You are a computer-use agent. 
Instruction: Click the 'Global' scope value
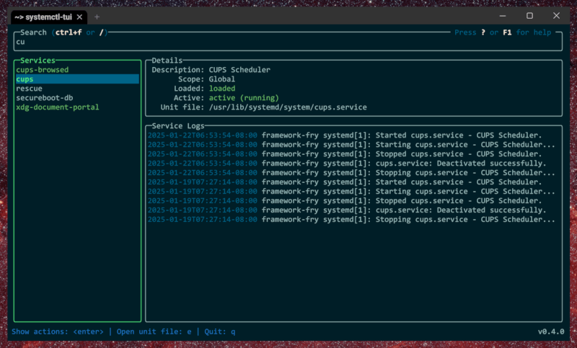tap(222, 79)
